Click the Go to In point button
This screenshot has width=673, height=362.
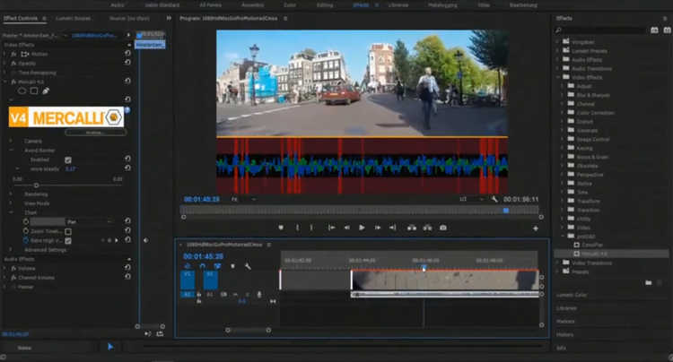click(331, 228)
